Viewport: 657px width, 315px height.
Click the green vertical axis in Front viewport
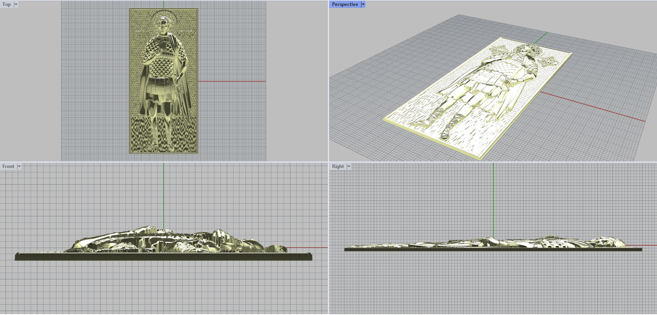pos(163,193)
